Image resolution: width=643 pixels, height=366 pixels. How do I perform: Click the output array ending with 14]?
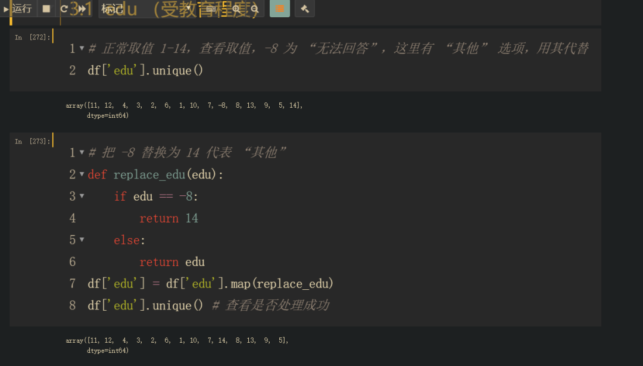184,105
